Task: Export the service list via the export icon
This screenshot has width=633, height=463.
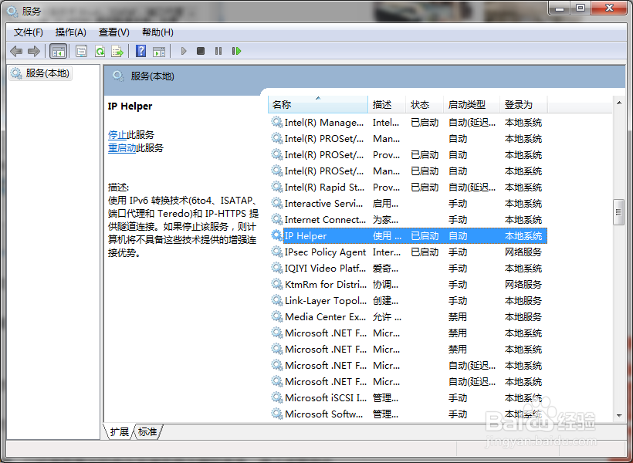Action: coord(117,51)
